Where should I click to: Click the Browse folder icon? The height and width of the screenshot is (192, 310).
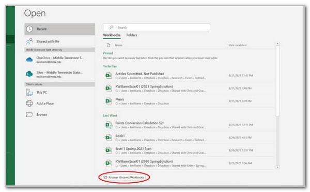(29, 114)
